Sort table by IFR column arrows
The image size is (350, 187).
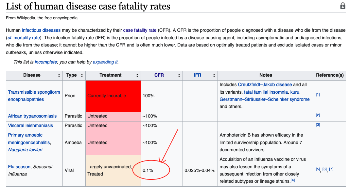[214, 76]
